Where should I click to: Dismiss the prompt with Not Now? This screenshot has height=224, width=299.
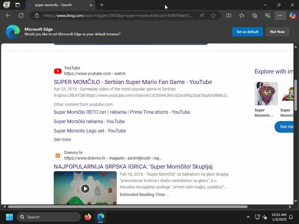pos(277,32)
